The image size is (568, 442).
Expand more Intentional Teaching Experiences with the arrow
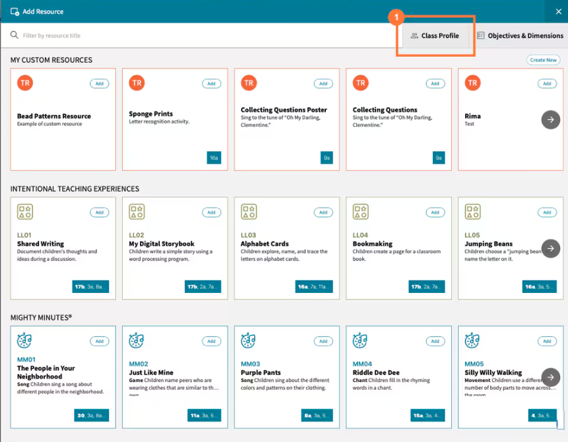click(550, 248)
